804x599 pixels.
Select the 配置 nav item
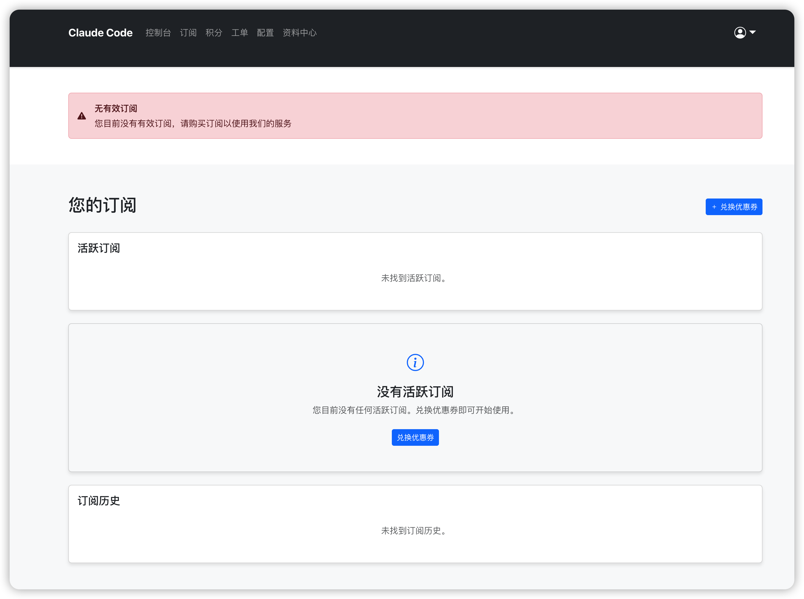(265, 33)
